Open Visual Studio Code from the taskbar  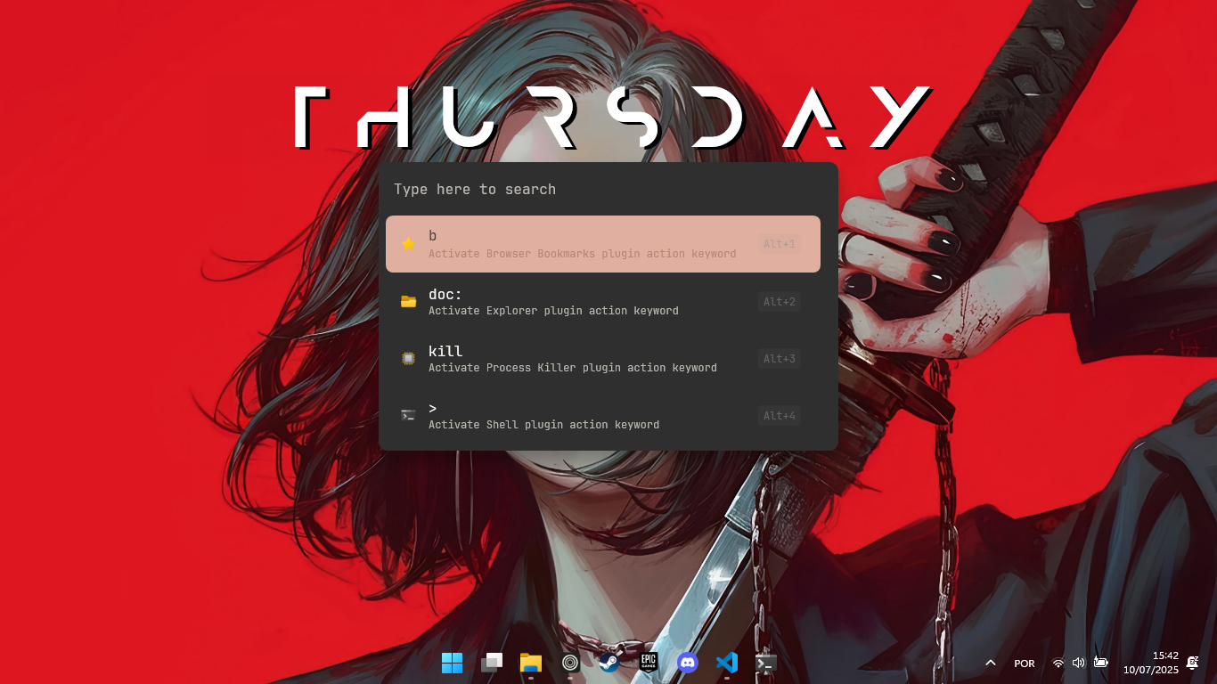click(727, 663)
